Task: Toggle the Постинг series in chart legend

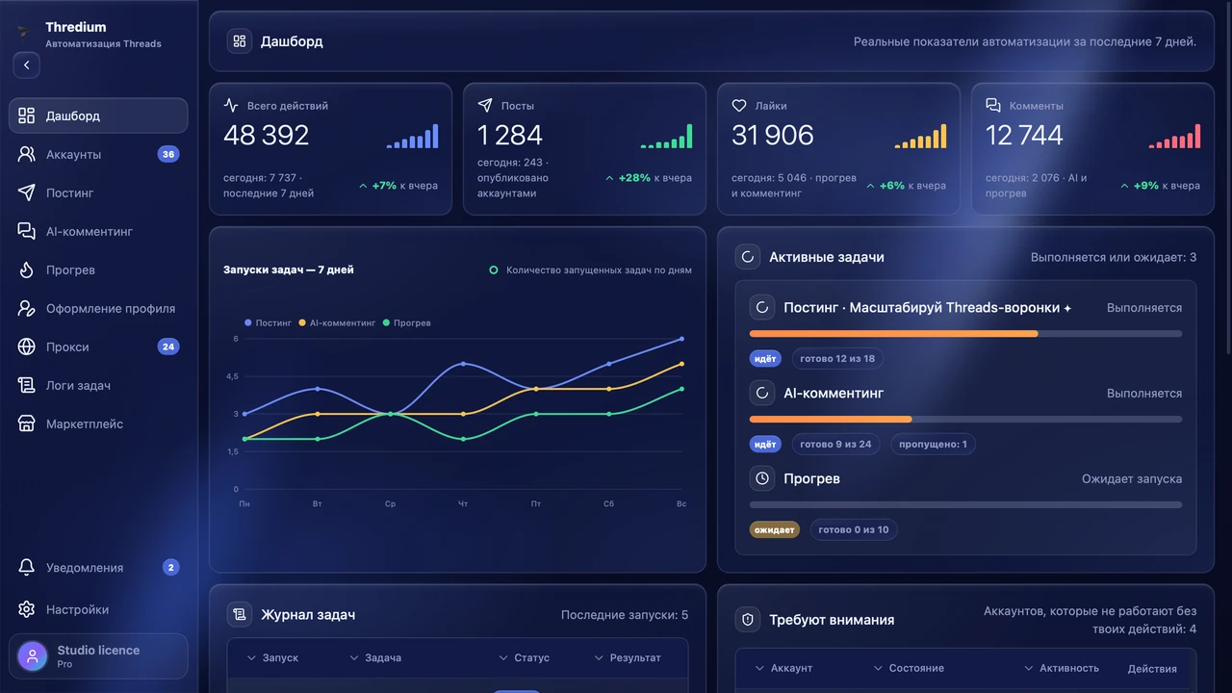Action: coord(268,323)
